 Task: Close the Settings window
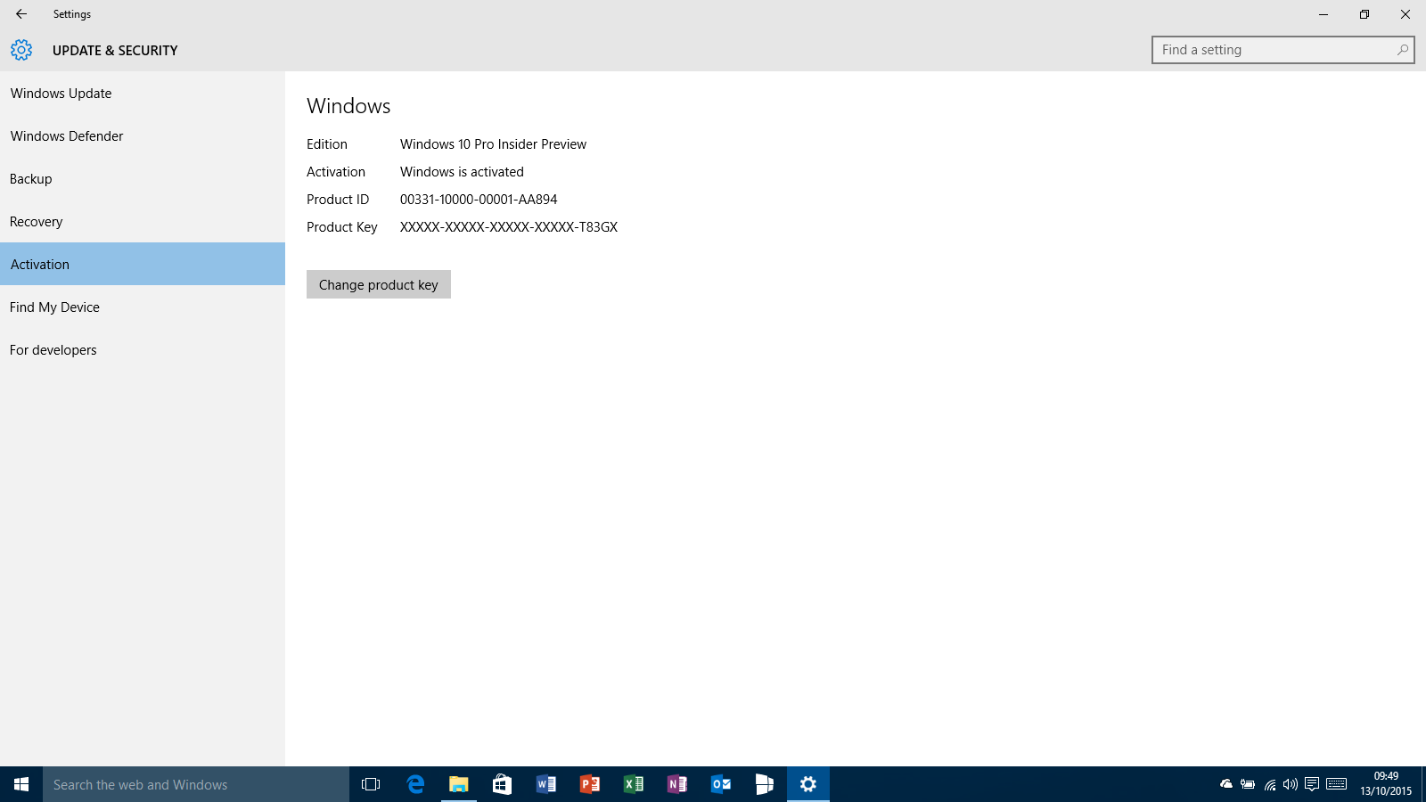pos(1406,14)
